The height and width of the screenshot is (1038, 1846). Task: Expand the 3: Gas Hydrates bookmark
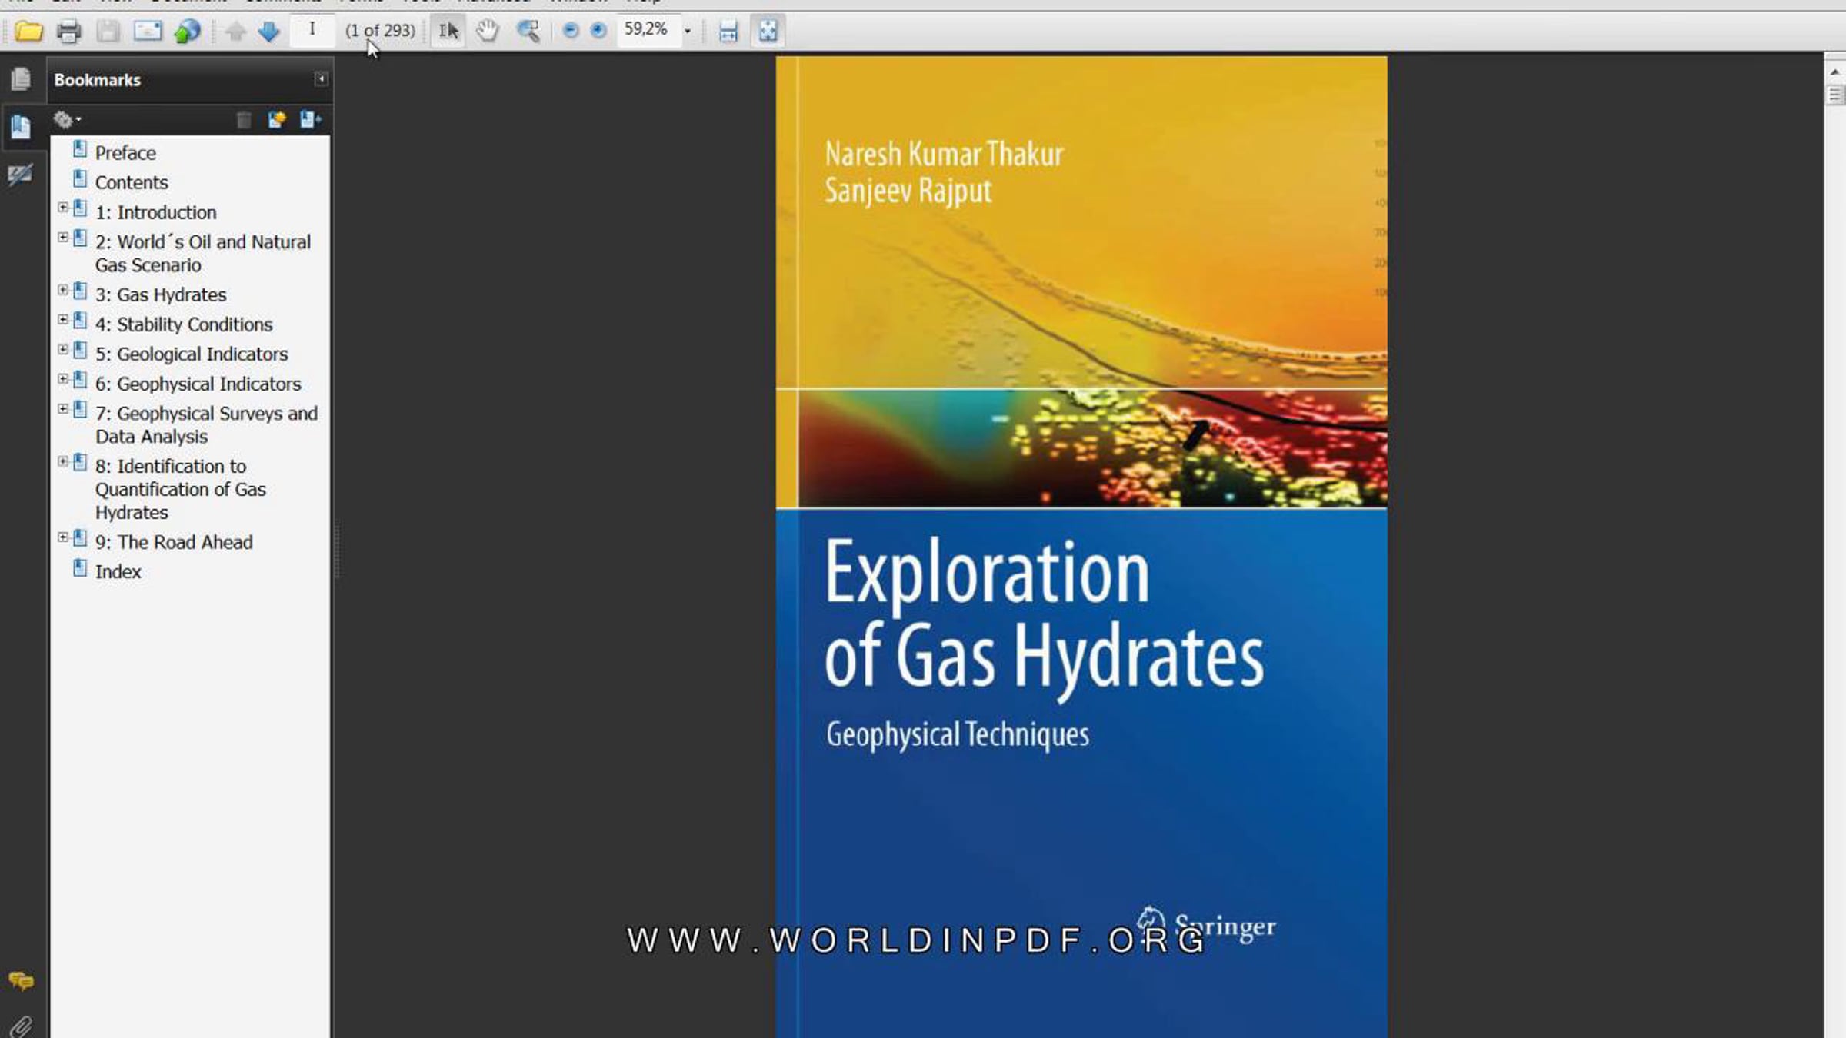coord(63,290)
